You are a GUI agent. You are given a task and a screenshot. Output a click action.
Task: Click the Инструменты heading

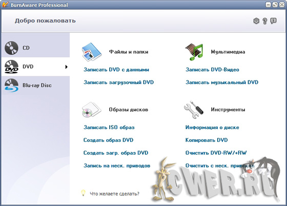[228, 110]
